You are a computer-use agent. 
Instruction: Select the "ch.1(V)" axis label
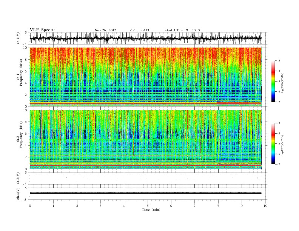tap(18, 38)
